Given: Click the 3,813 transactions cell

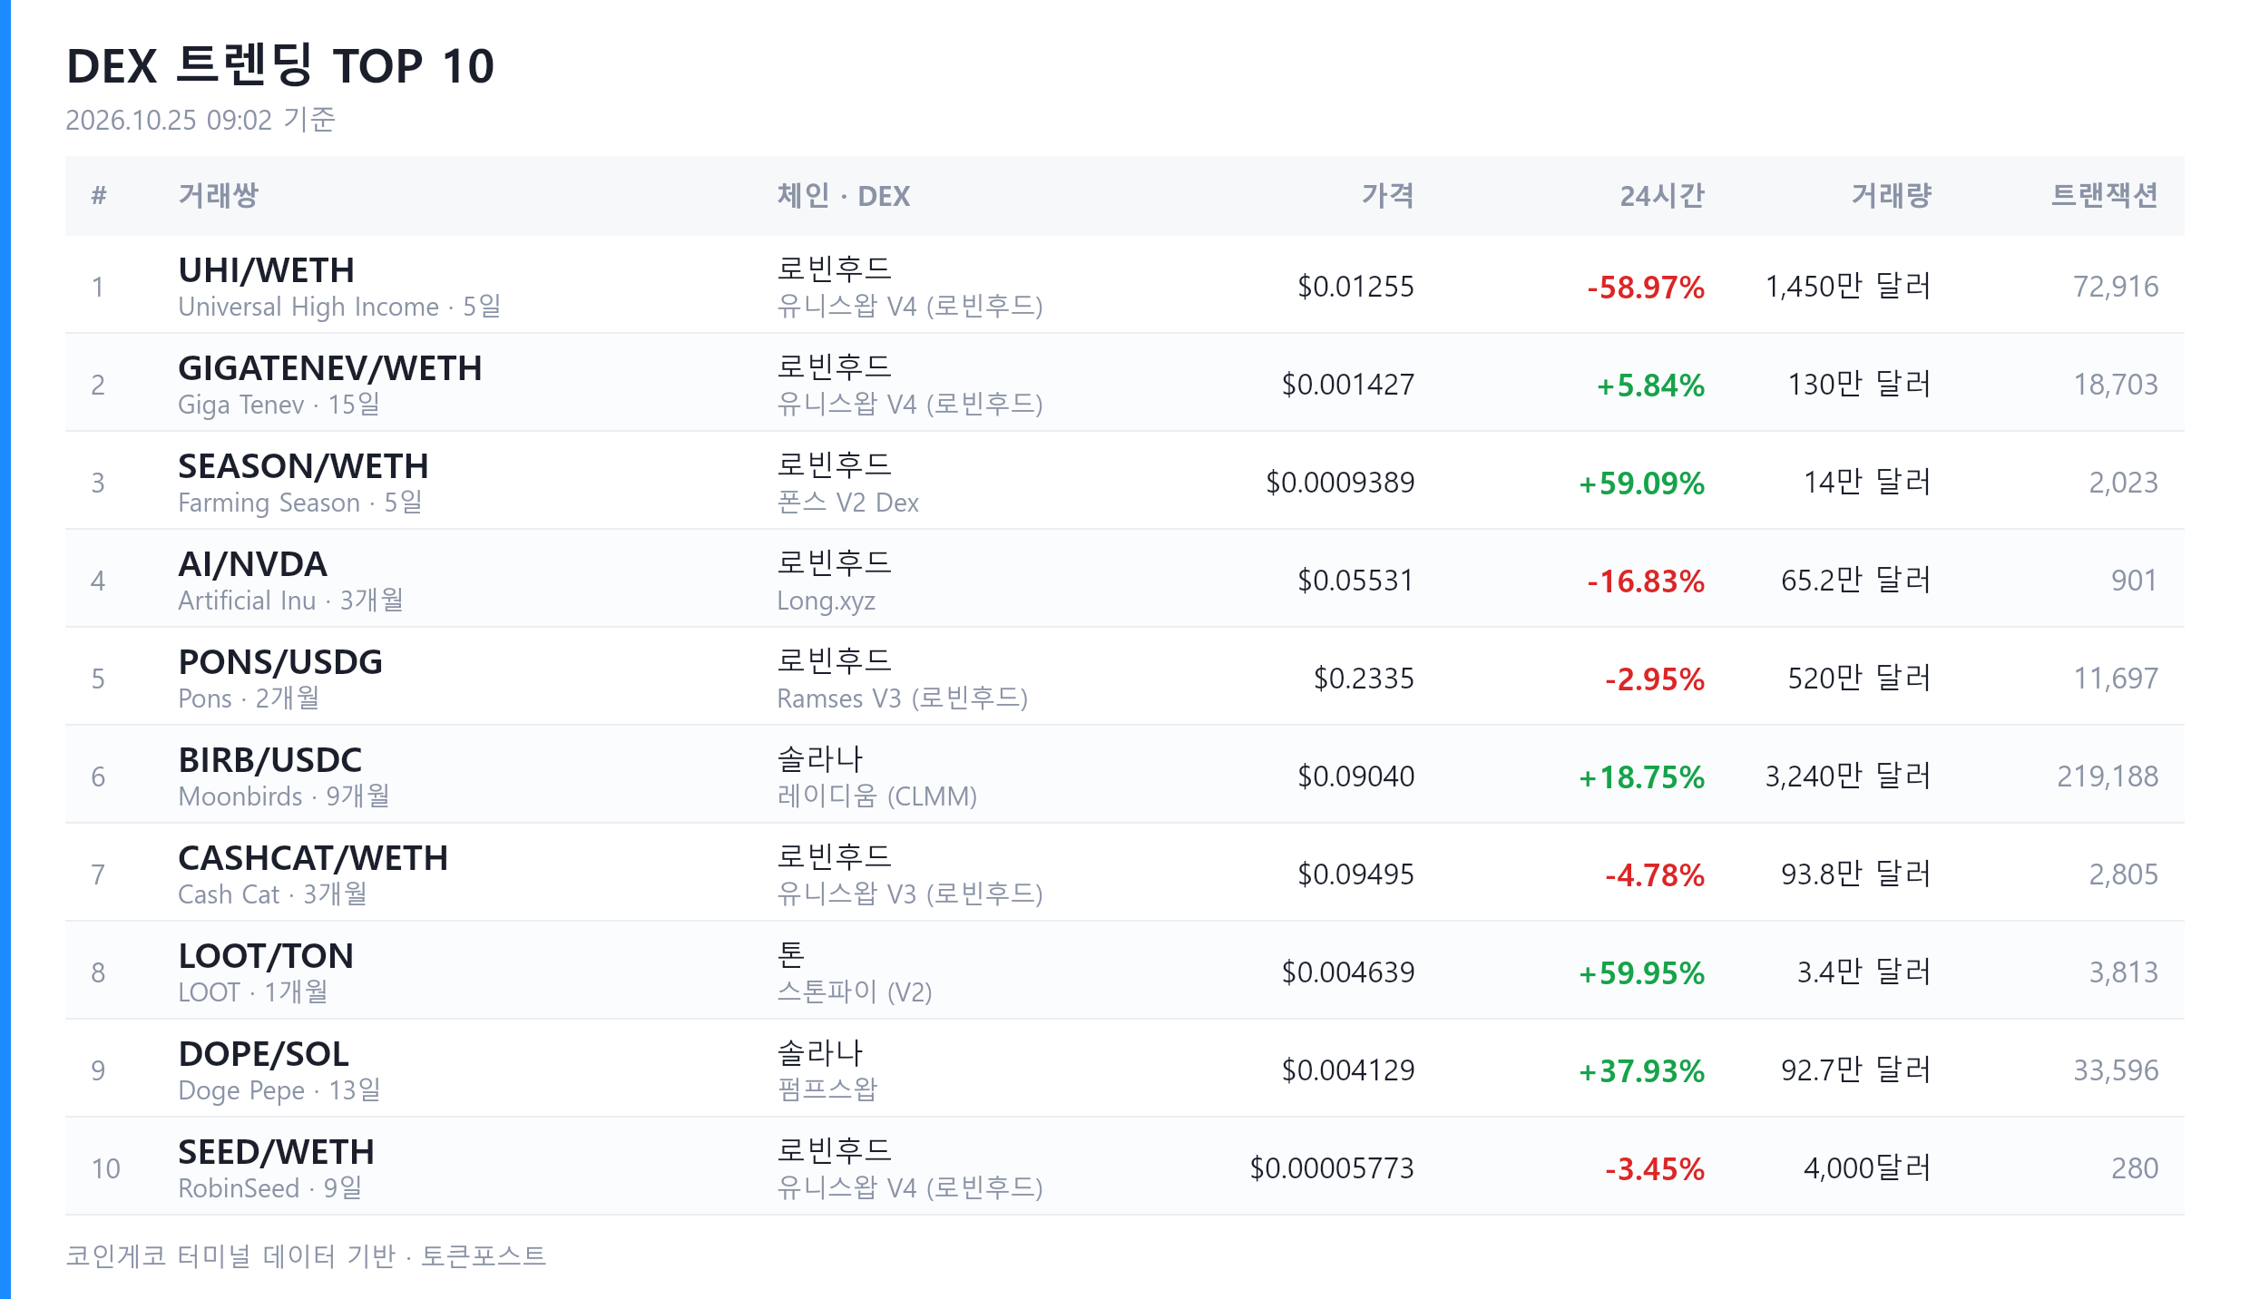Looking at the screenshot, I should (2123, 972).
